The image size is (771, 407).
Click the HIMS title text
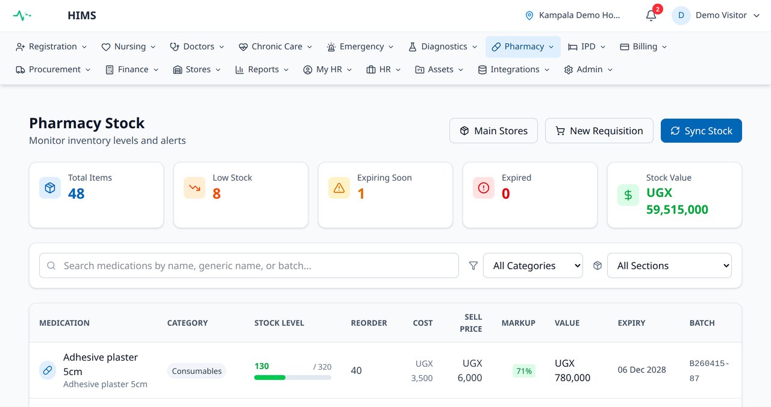point(82,16)
